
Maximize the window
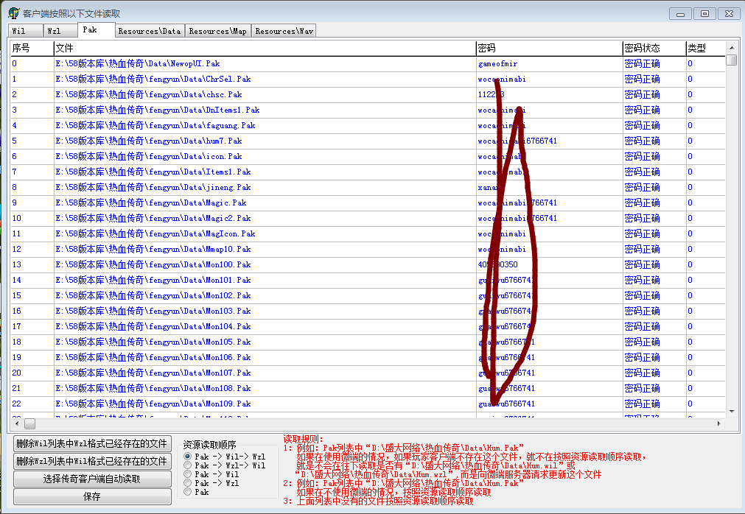(x=705, y=13)
